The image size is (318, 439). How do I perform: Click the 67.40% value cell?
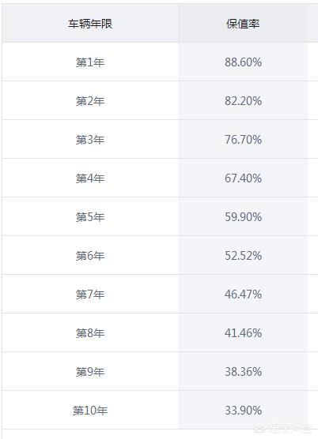point(243,178)
